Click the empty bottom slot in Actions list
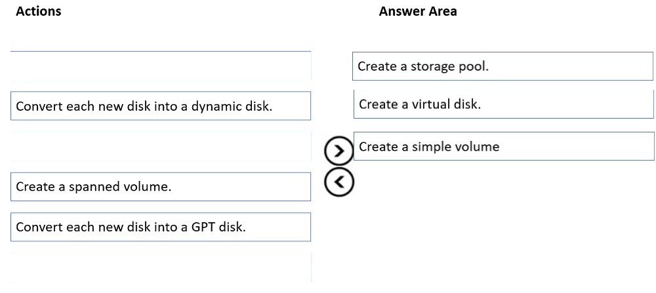 pos(161,267)
